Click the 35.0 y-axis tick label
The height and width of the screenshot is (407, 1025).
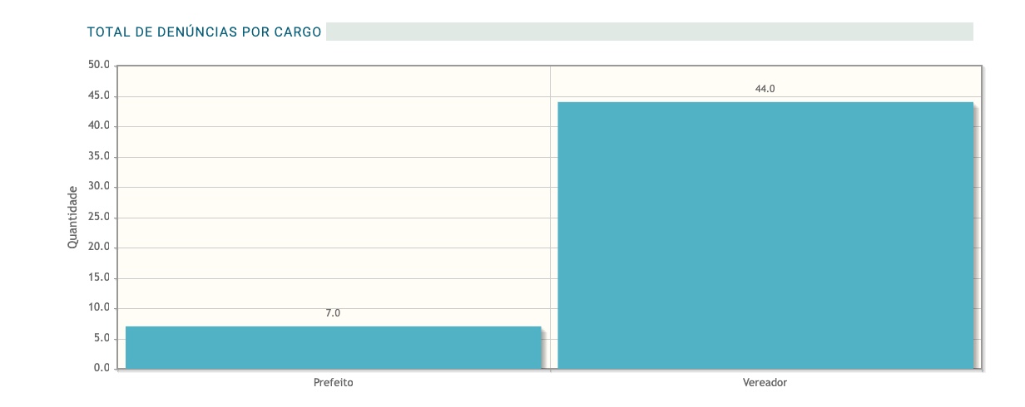(x=99, y=156)
